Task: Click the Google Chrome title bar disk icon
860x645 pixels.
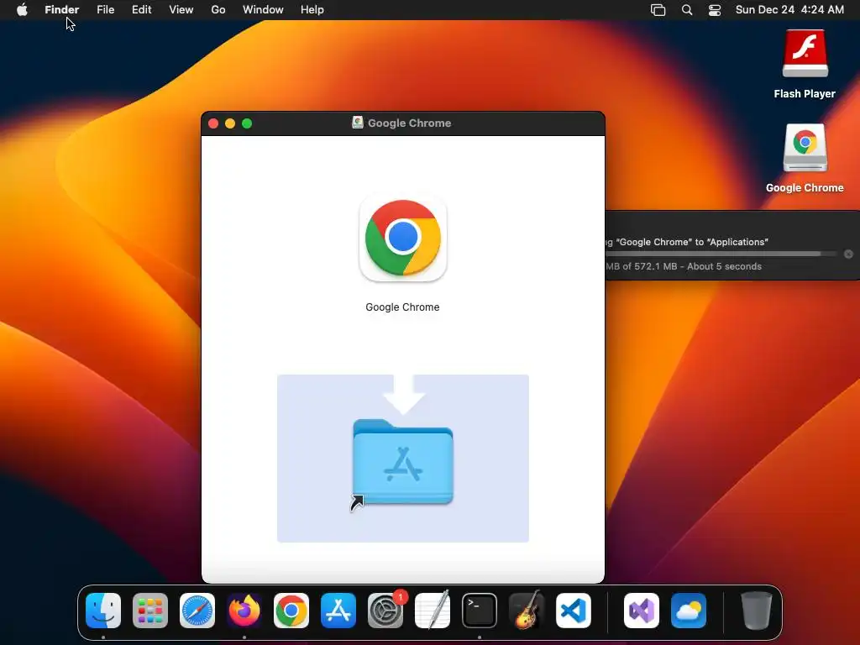Action: click(x=358, y=123)
